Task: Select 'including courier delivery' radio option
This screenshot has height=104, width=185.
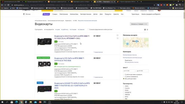Action: point(124,75)
